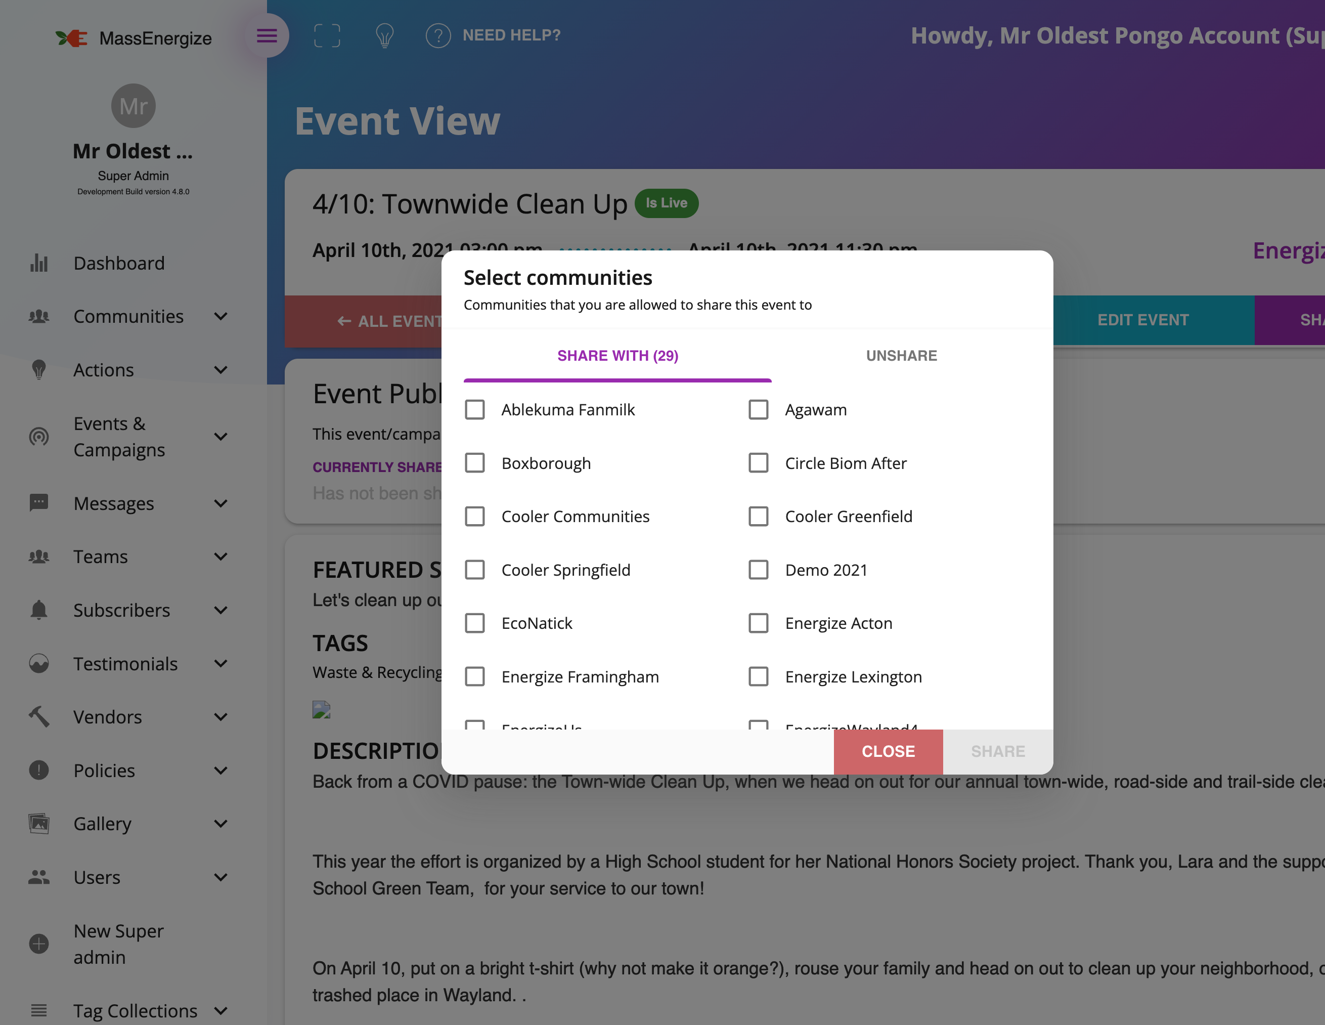
Task: Toggle fullscreen mode via the expand icon
Action: pyautogui.click(x=327, y=36)
